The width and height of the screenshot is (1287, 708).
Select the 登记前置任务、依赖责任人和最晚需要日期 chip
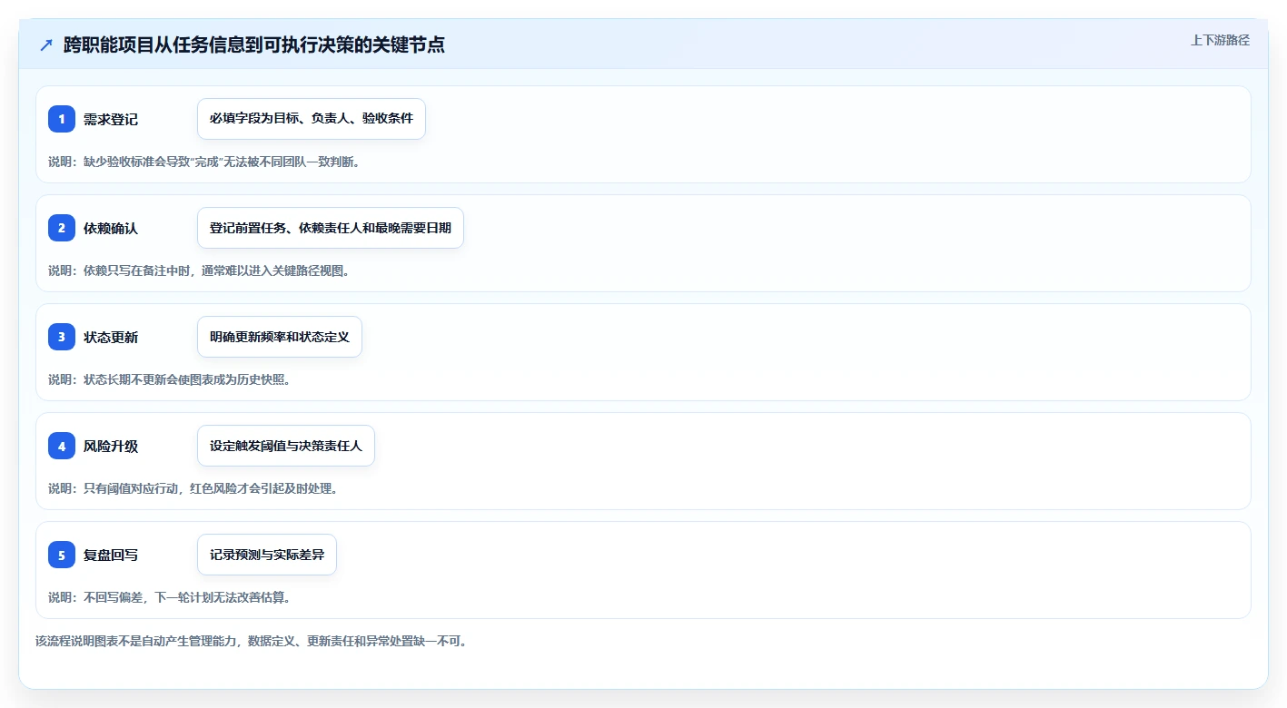331,228
